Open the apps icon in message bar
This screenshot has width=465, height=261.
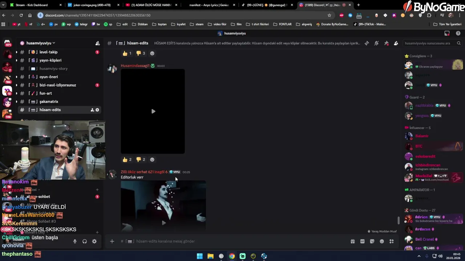(392, 241)
